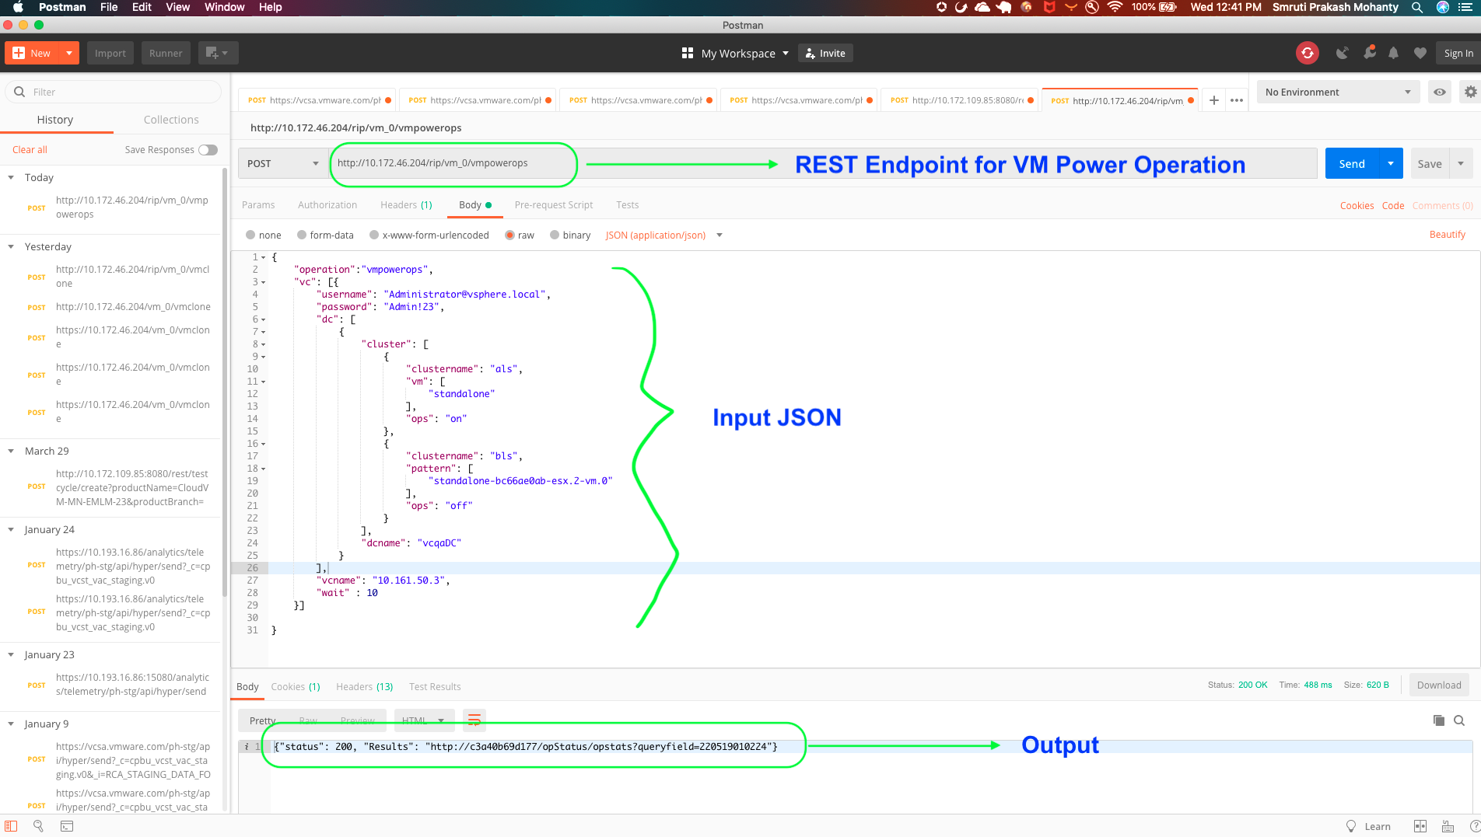Open the No Environment dropdown
Viewport: 1481px width, 837px height.
[1338, 92]
